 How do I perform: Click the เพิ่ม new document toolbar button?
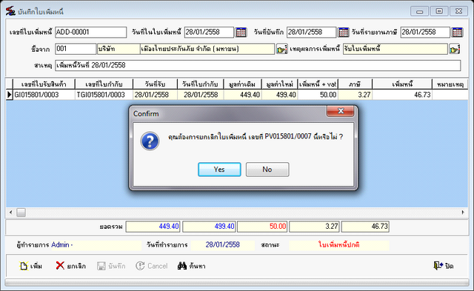pos(31,266)
